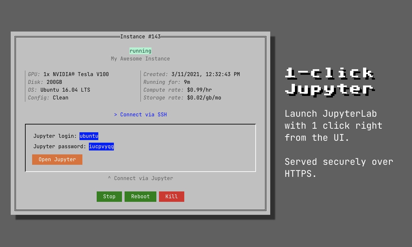Click the 1-click Jupyter heading
The height and width of the screenshot is (247, 412).
330,82
